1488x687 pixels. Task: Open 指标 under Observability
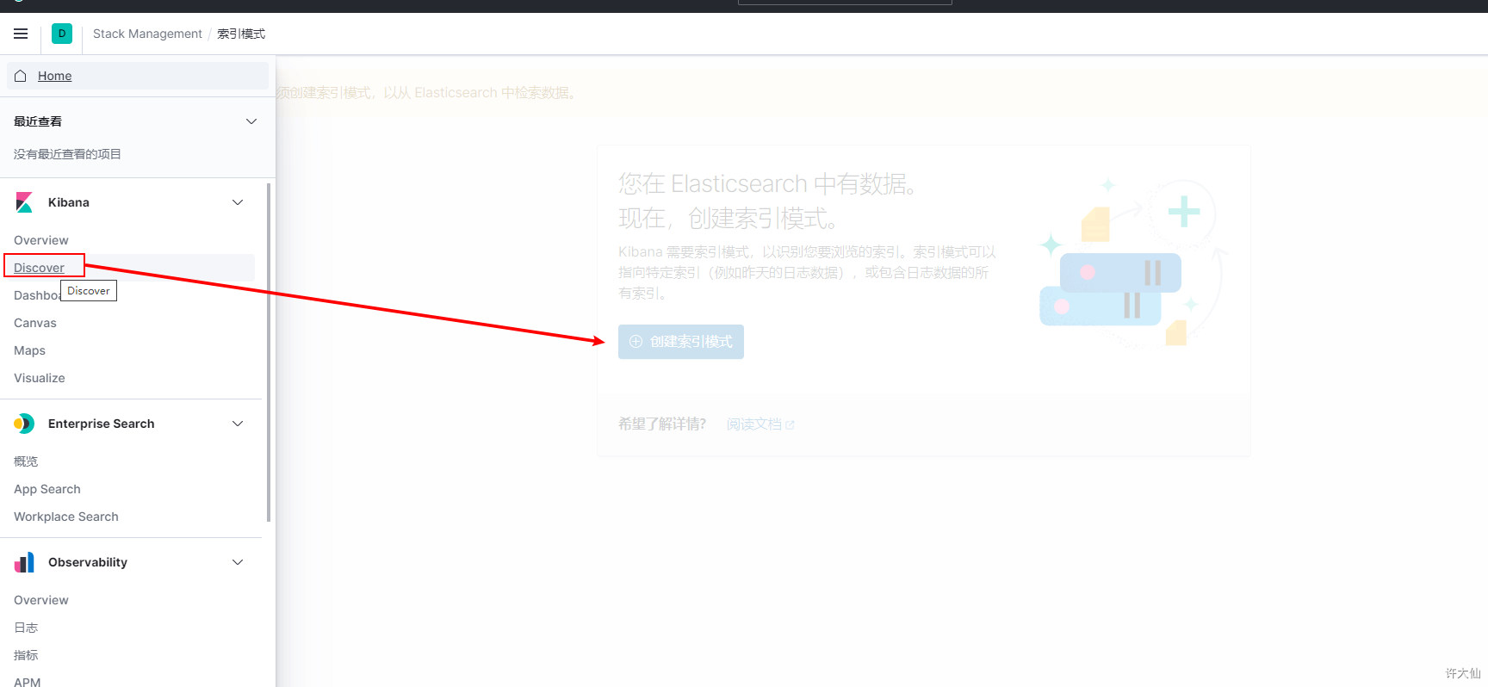(x=26, y=655)
